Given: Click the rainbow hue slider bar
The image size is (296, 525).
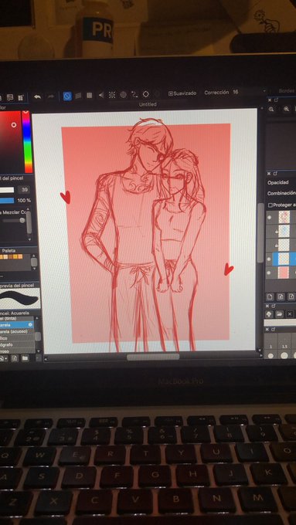Looking at the screenshot, I should pyautogui.click(x=27, y=141).
